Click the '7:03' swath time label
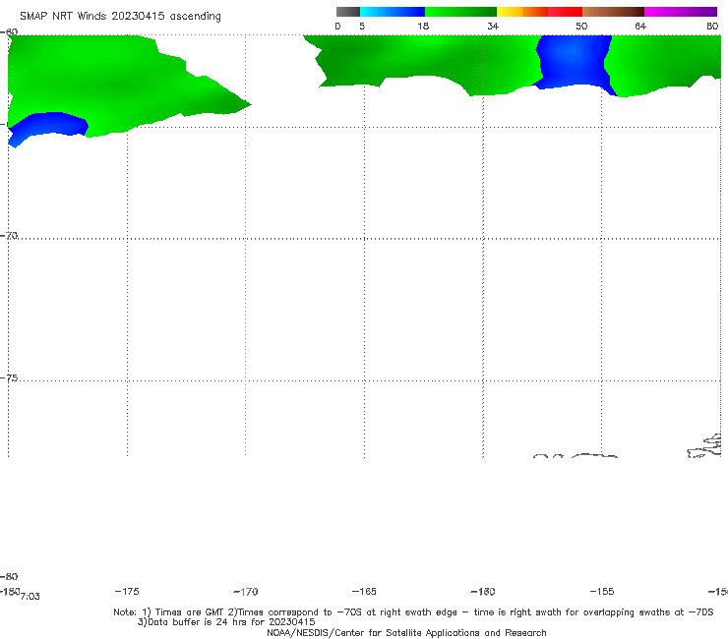 click(x=30, y=597)
